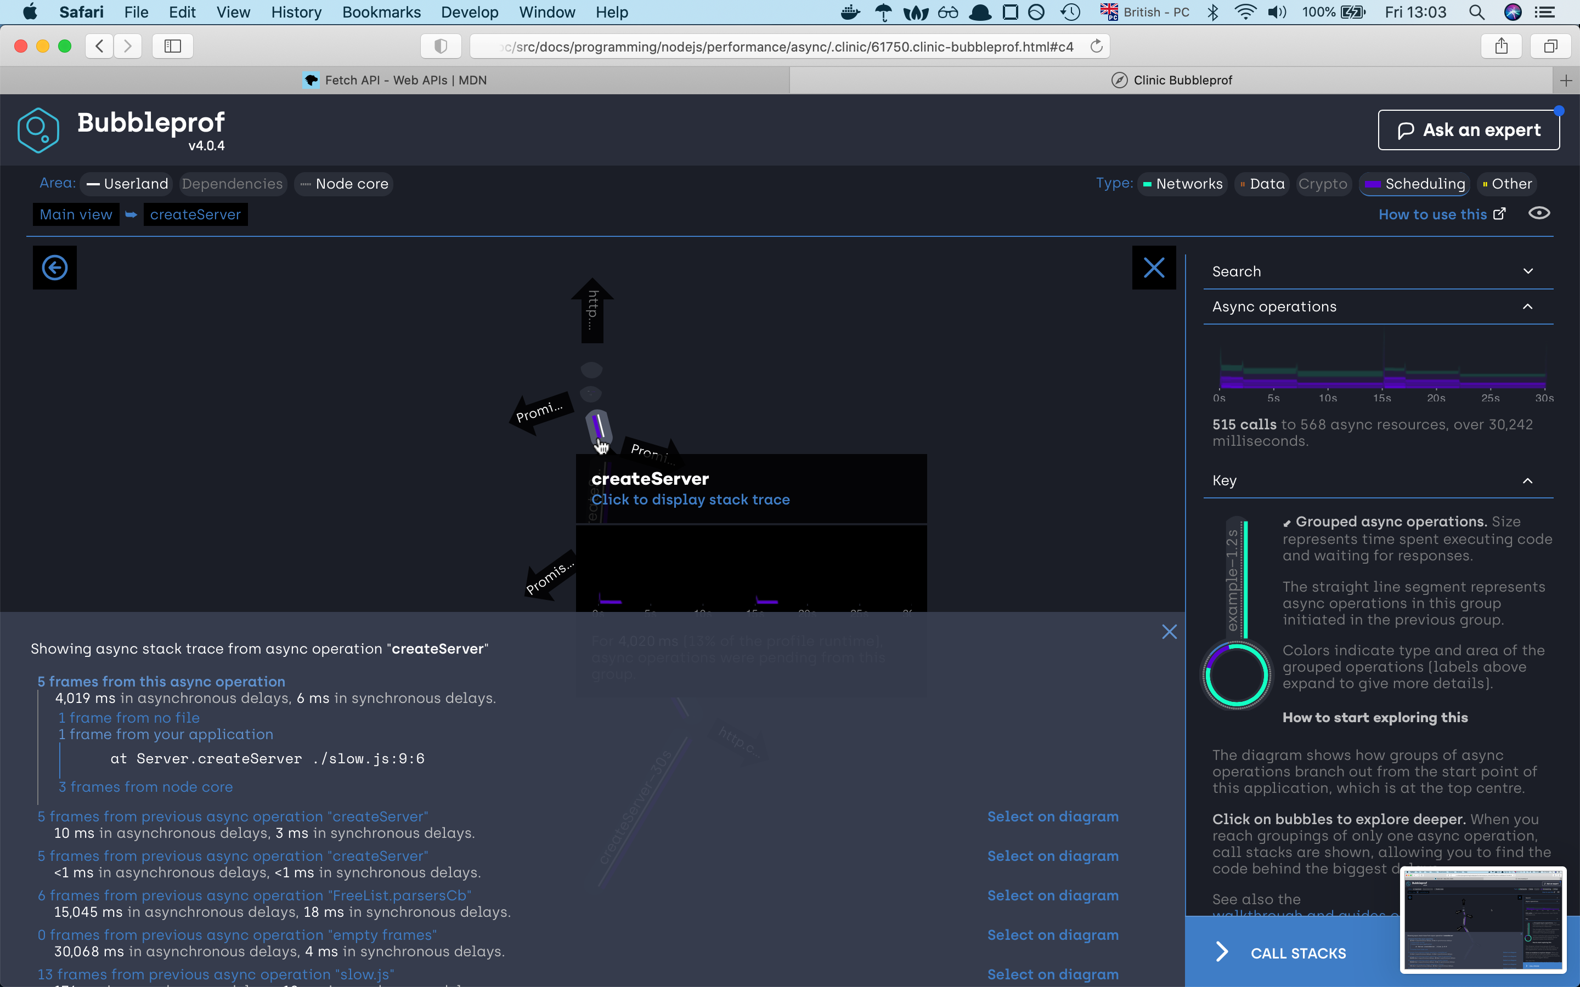This screenshot has width=1580, height=987.
Task: Open the Develop menu
Action: pos(469,13)
